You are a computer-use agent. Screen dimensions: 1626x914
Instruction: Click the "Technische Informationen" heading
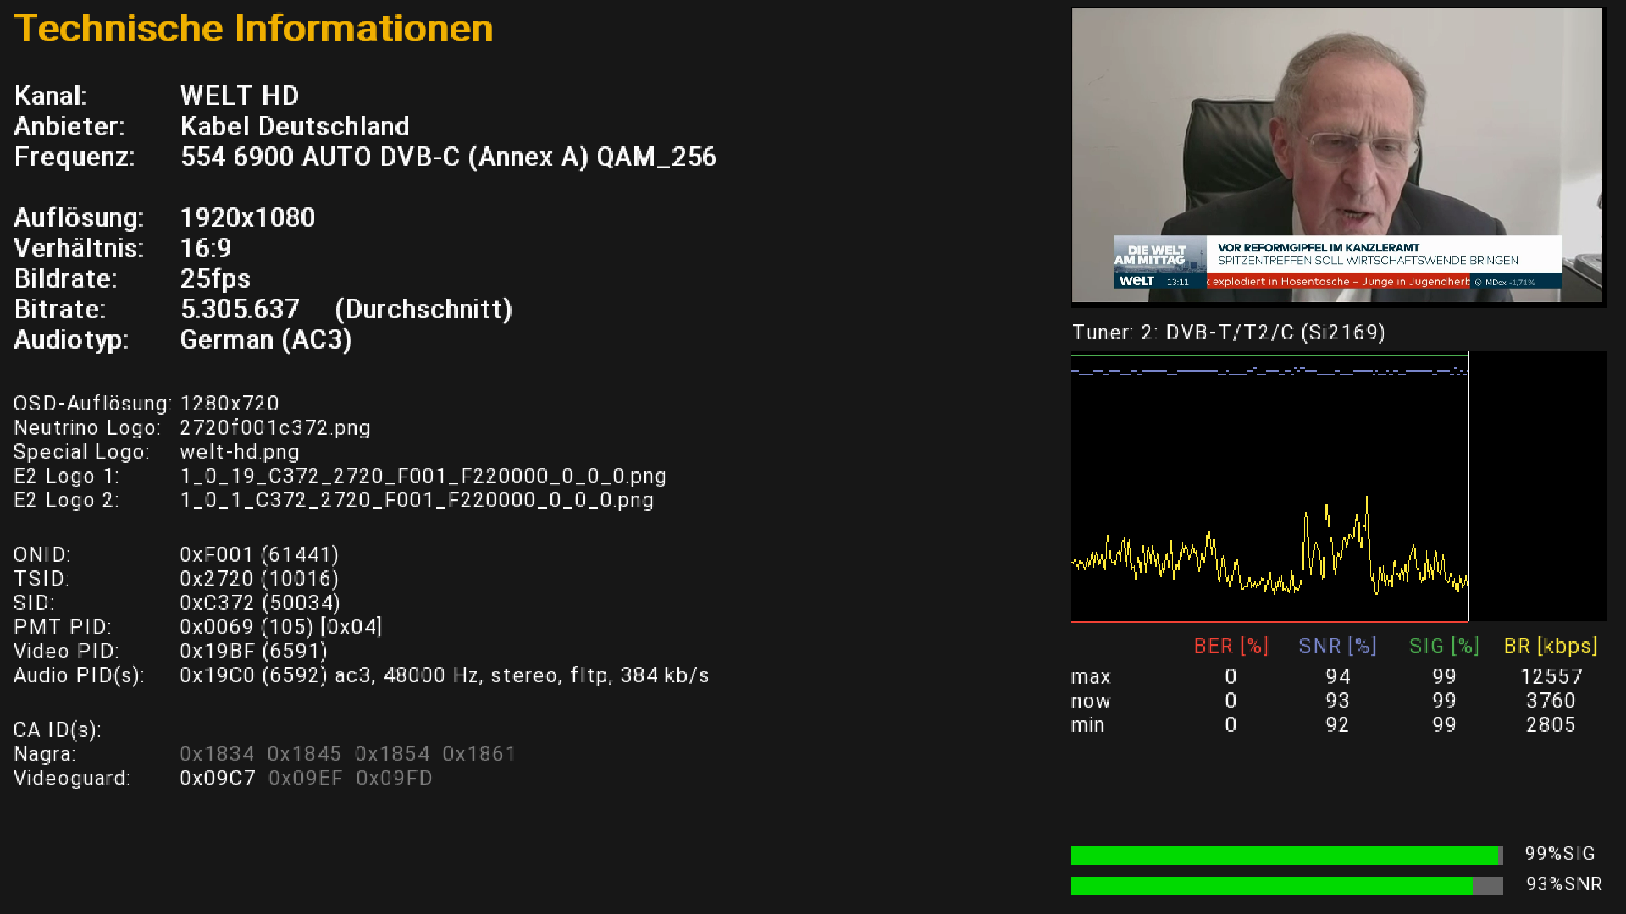pos(253,29)
